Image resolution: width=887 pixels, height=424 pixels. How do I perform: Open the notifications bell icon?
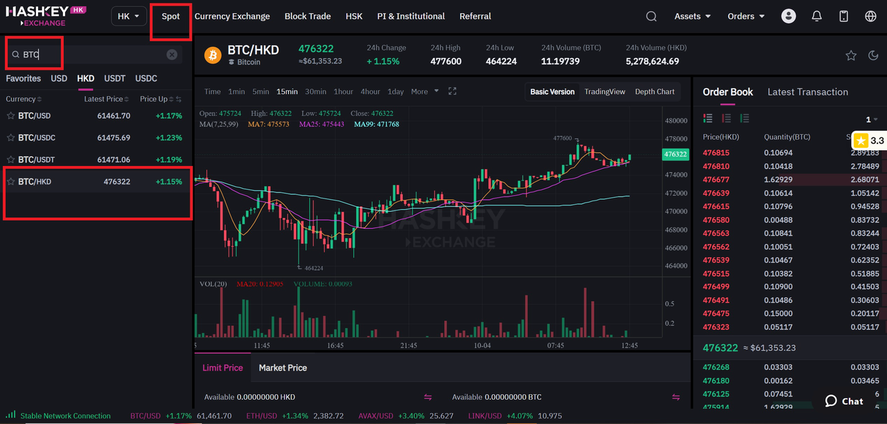pyautogui.click(x=817, y=16)
